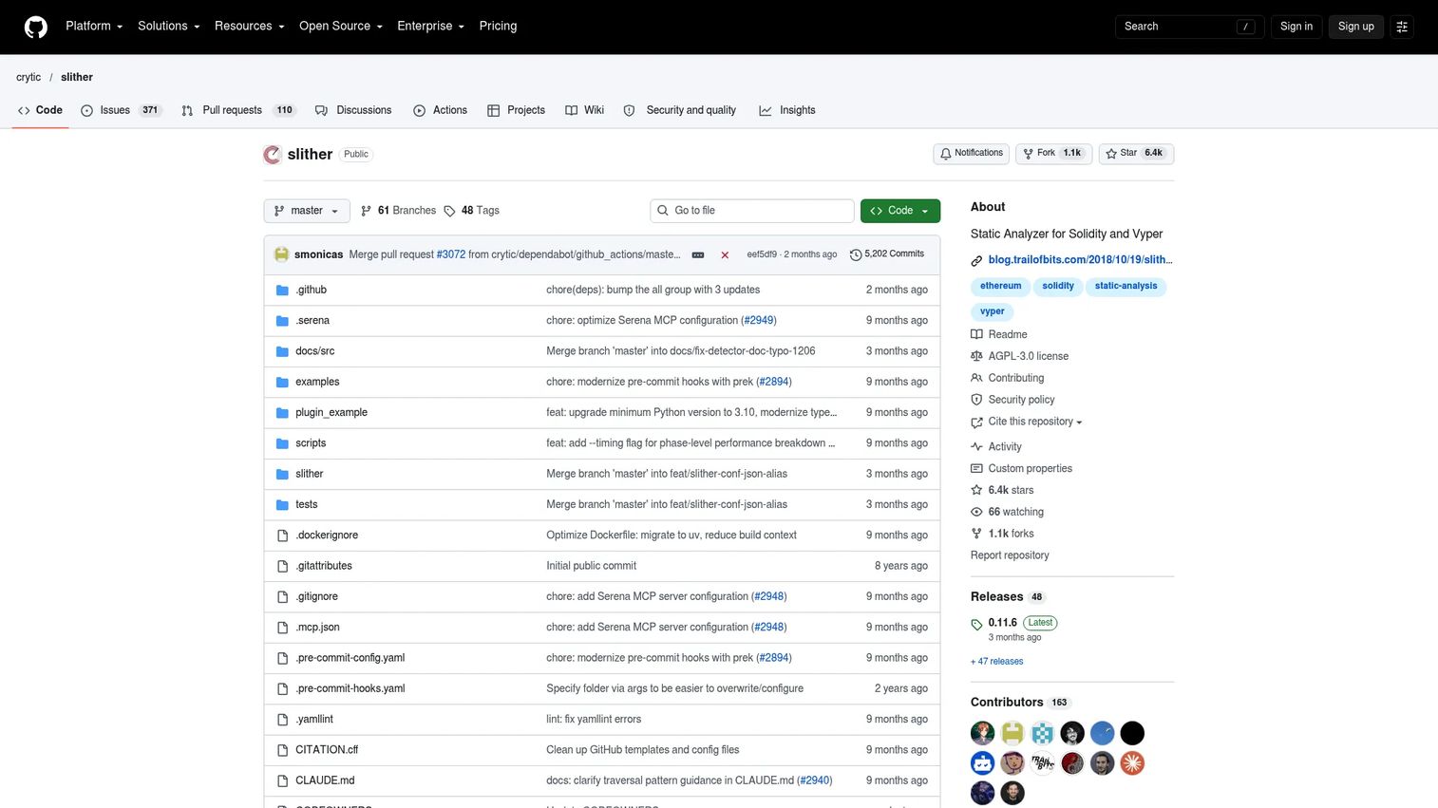Image resolution: width=1438 pixels, height=808 pixels.
Task: Click the static-analysis topic tag
Action: click(x=1126, y=287)
